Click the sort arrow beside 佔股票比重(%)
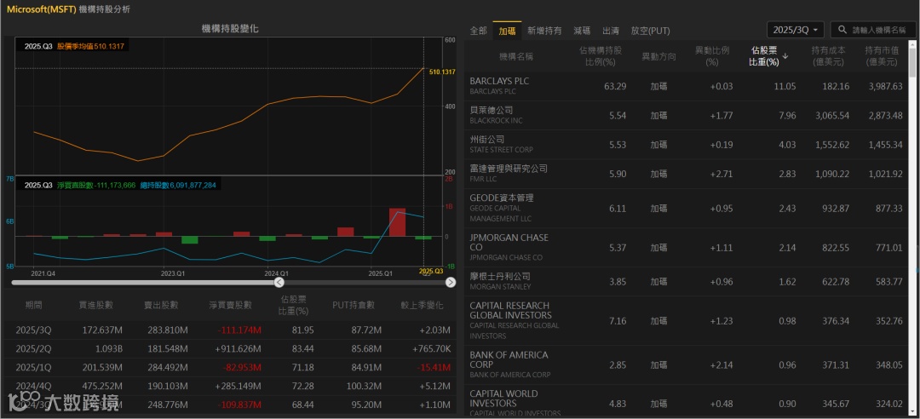920x419 pixels. [x=785, y=56]
